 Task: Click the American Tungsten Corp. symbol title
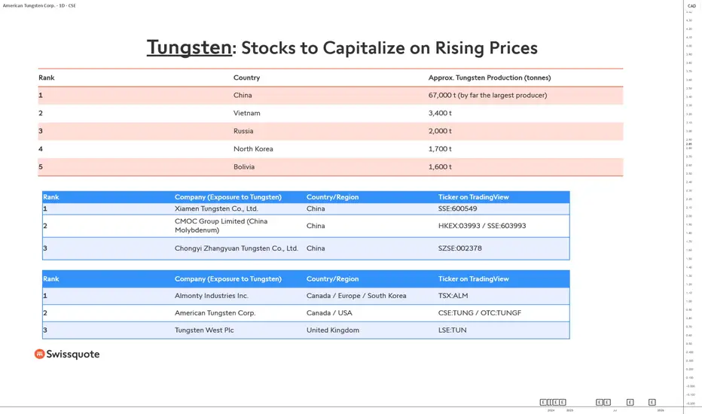click(x=39, y=6)
